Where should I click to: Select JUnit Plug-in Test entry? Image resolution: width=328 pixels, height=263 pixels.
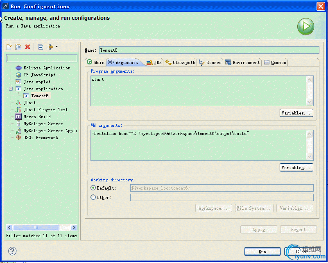click(x=45, y=110)
